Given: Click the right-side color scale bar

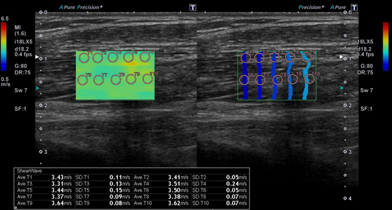Looking at the screenshot, I should coord(386,46).
